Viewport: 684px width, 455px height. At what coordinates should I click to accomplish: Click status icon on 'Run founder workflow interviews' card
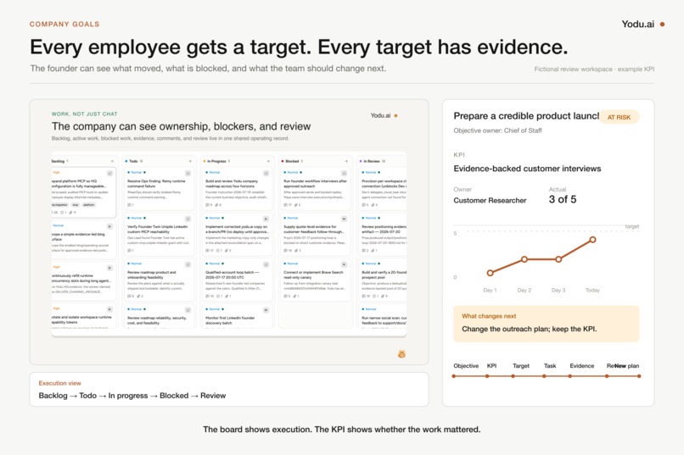pyautogui.click(x=345, y=173)
